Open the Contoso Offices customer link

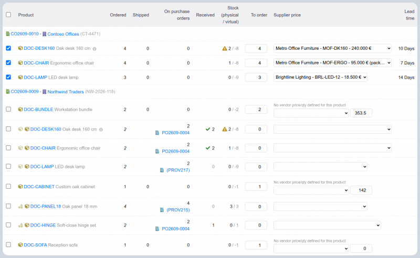pos(63,34)
